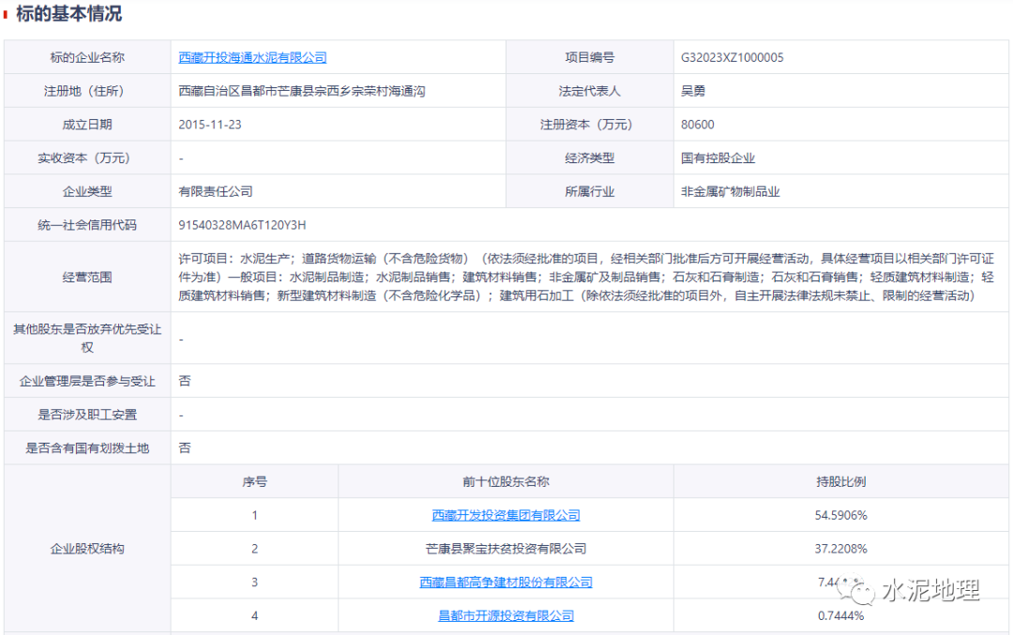Click the 企业类型 label cell

pyautogui.click(x=87, y=192)
